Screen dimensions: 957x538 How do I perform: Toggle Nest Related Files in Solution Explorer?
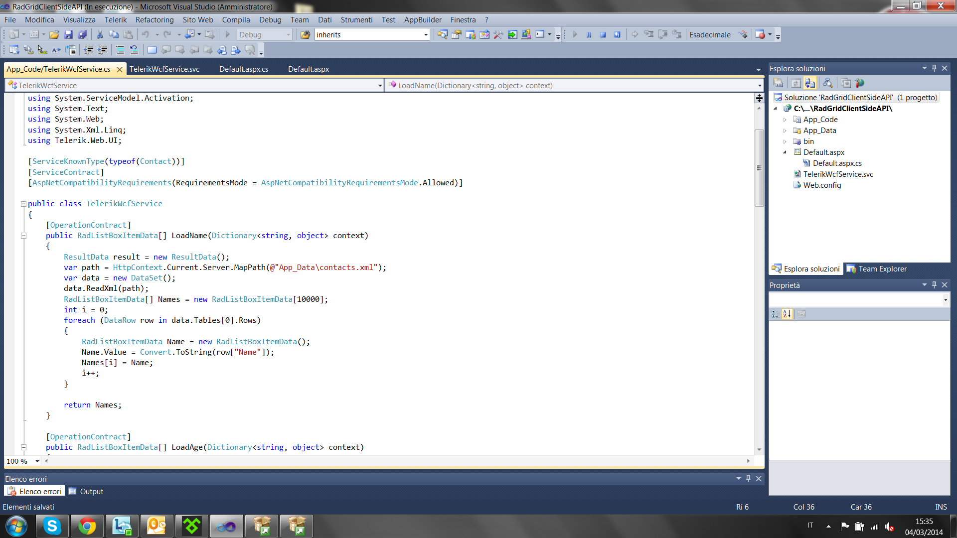point(810,83)
